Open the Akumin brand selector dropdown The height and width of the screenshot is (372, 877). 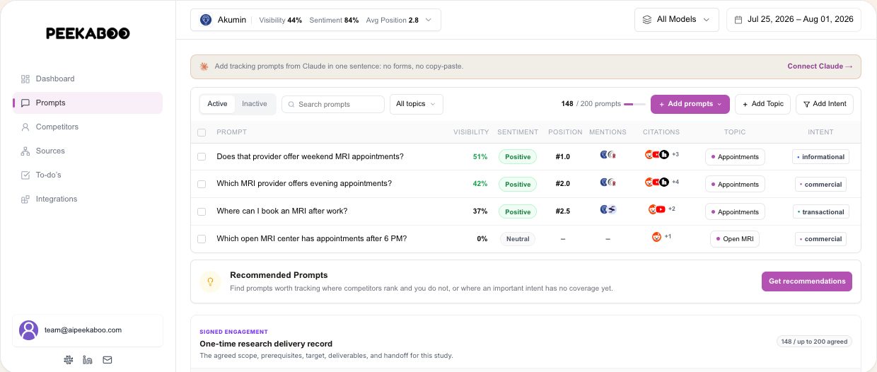pyautogui.click(x=315, y=20)
